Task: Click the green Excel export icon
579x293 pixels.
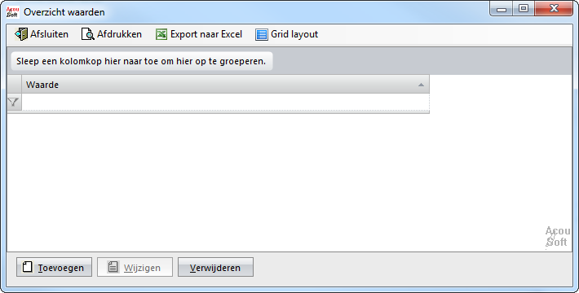Action: [x=161, y=34]
